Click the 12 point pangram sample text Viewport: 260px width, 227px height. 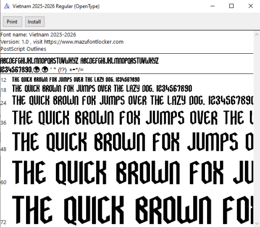(x=76, y=80)
